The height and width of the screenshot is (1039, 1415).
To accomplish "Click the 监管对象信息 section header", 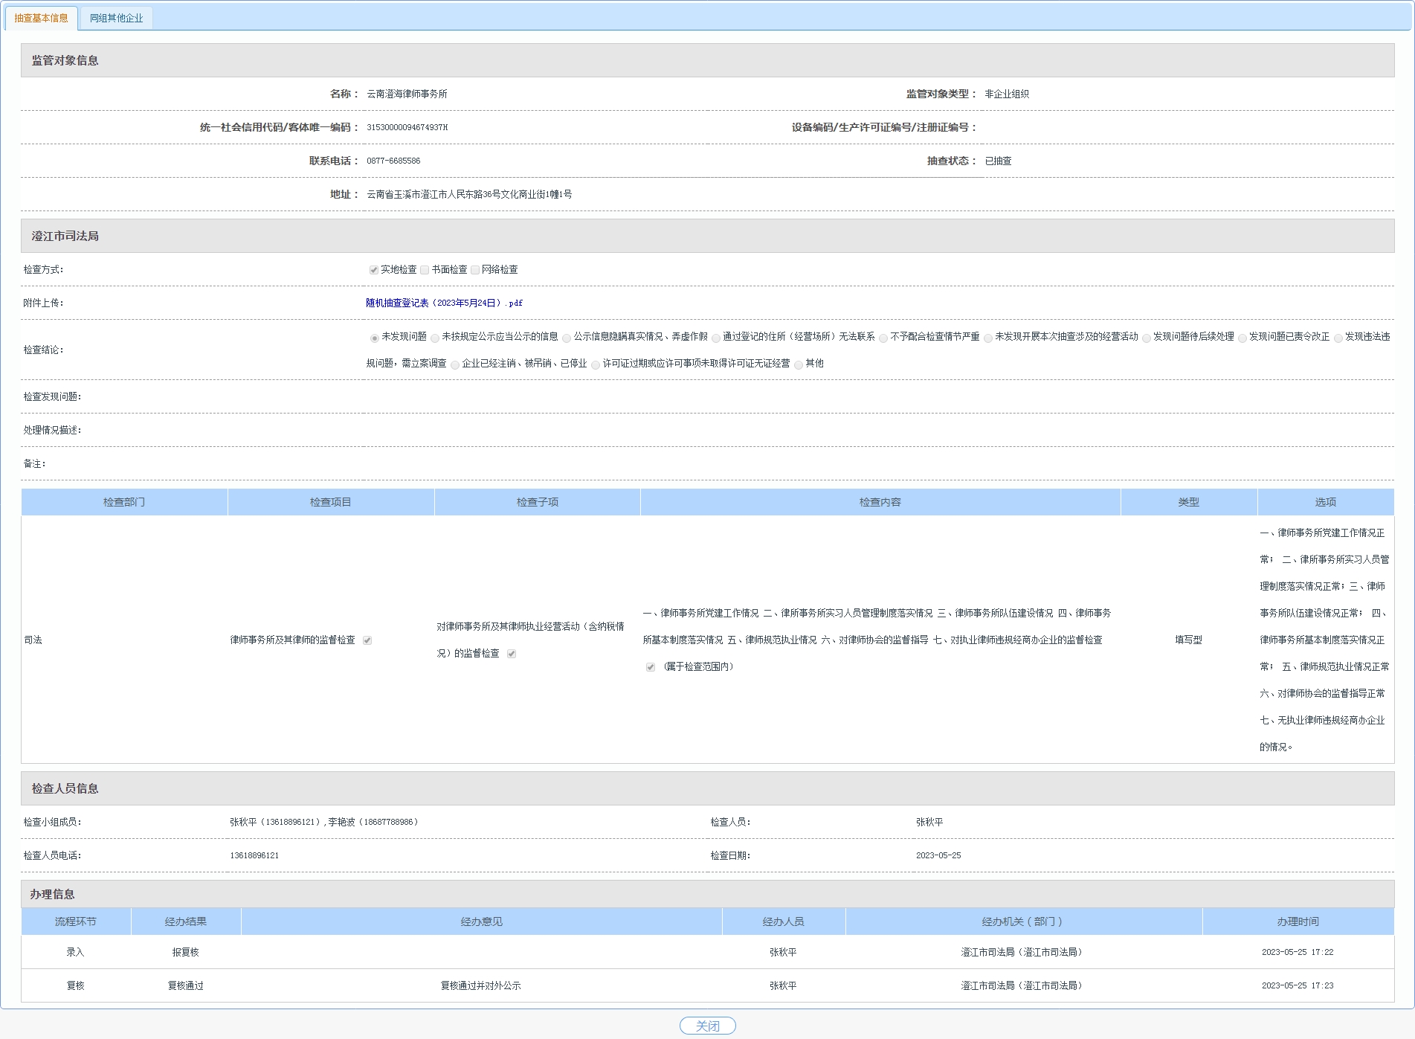I will 707,60.
